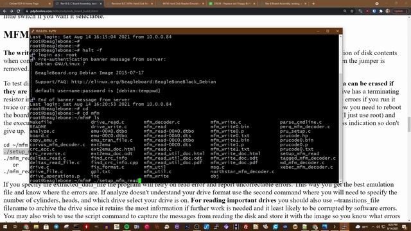
Task: Open Spotify green icon on taskbar
Action: click(127, 227)
